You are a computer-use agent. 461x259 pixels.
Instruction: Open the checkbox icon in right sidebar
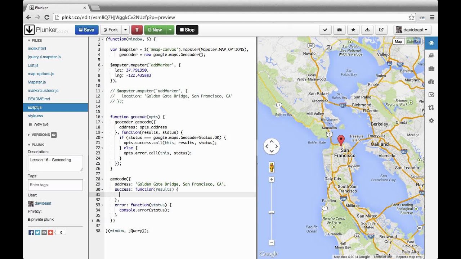coord(431,95)
